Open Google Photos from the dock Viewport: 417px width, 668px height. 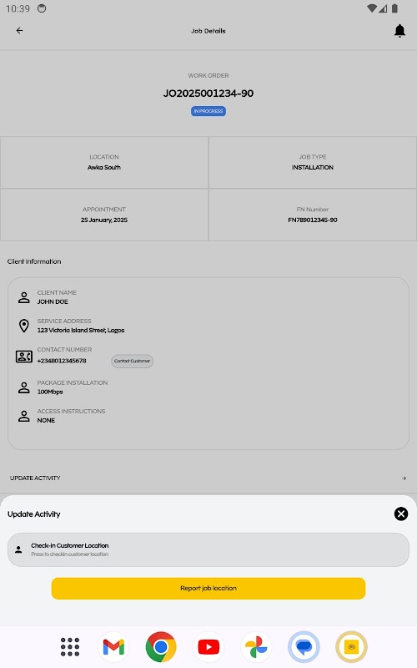[x=256, y=646]
